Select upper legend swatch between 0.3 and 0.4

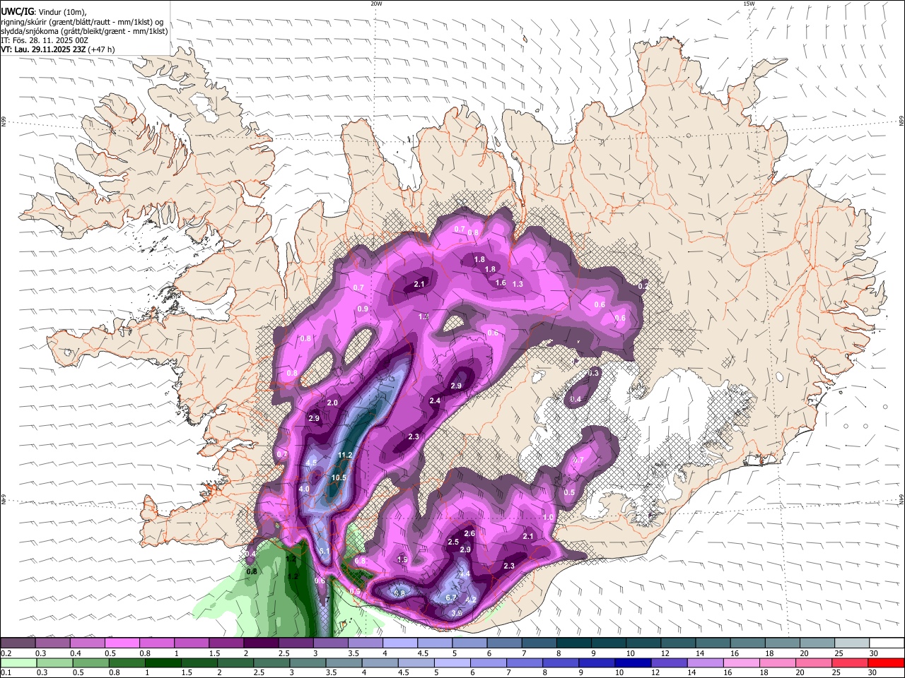[x=52, y=643]
